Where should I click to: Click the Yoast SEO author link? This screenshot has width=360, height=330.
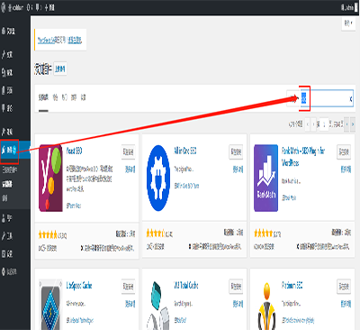pos(76,206)
